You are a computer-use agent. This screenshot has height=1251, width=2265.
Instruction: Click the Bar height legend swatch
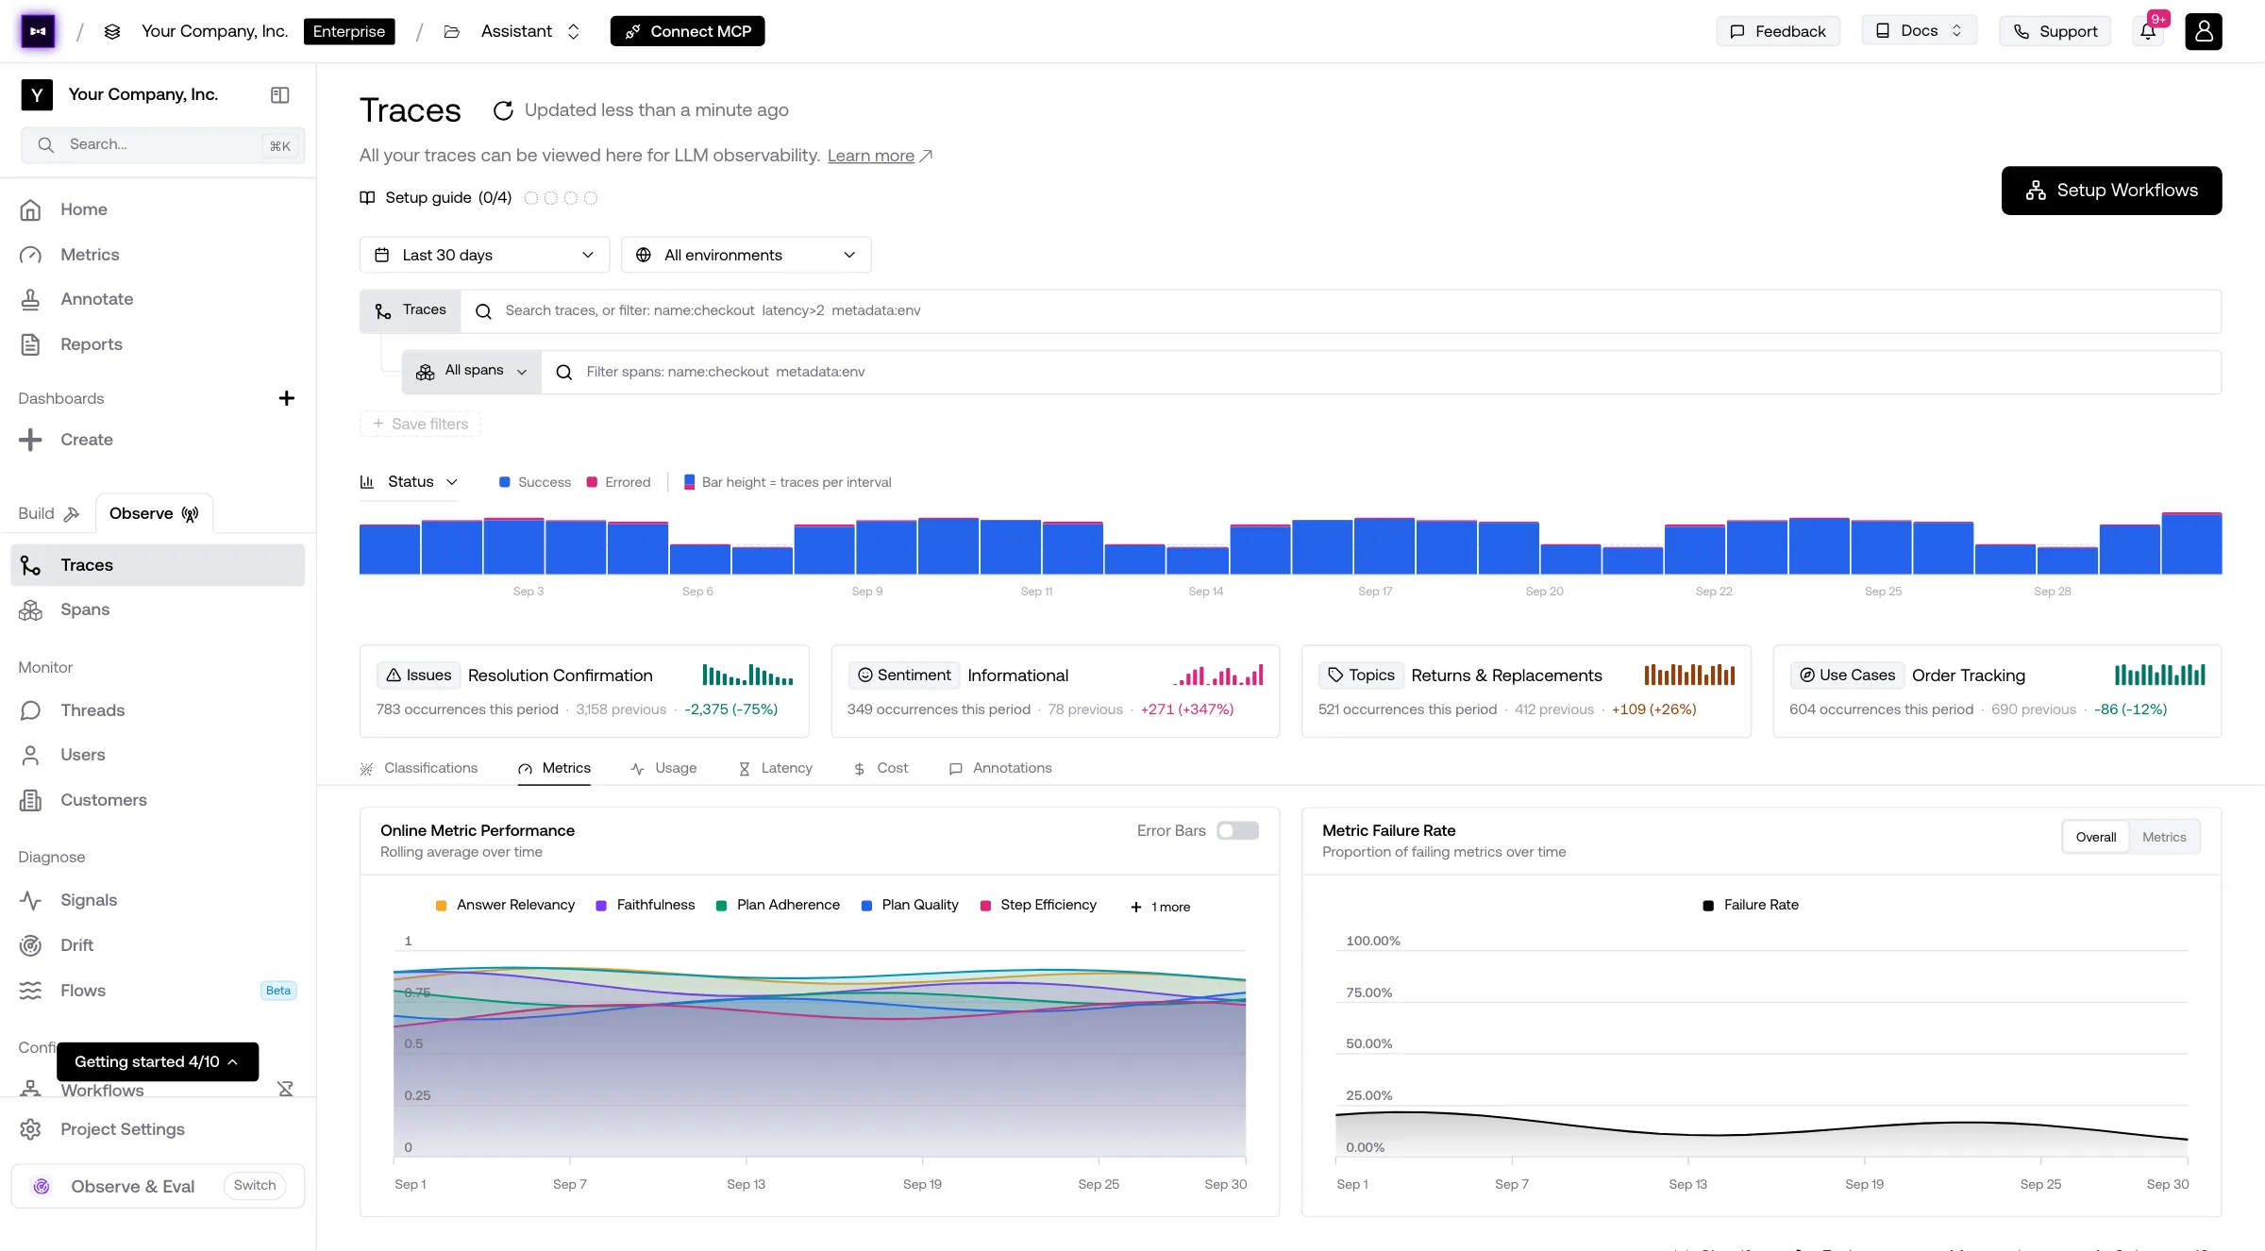click(x=690, y=482)
